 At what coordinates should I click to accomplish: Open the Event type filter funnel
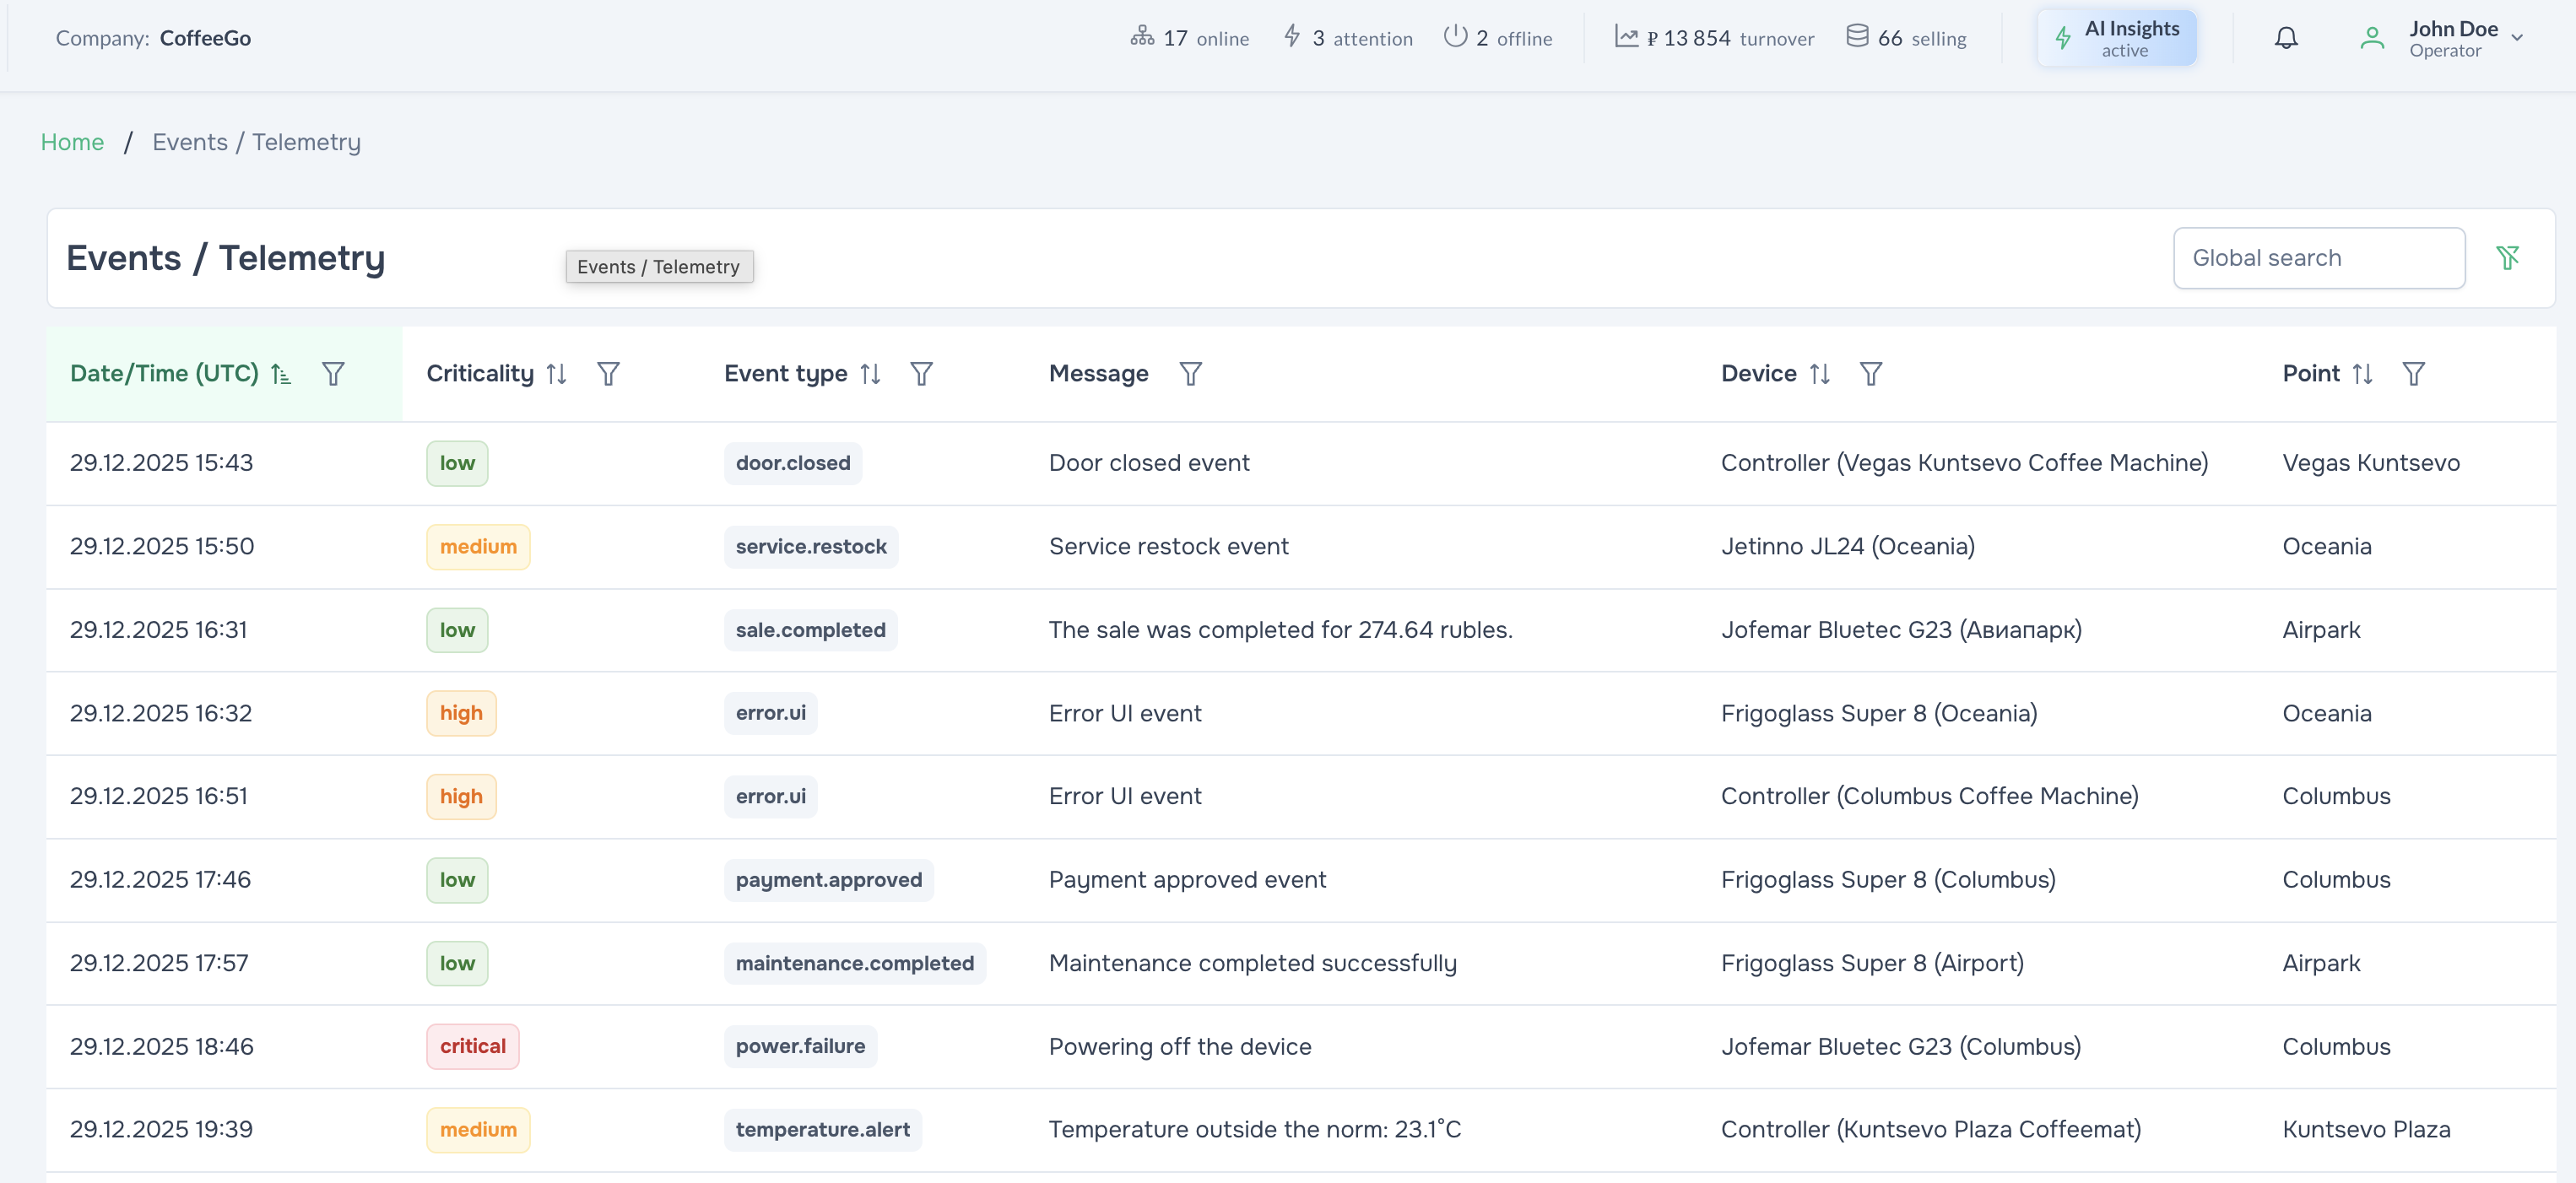[x=921, y=374]
